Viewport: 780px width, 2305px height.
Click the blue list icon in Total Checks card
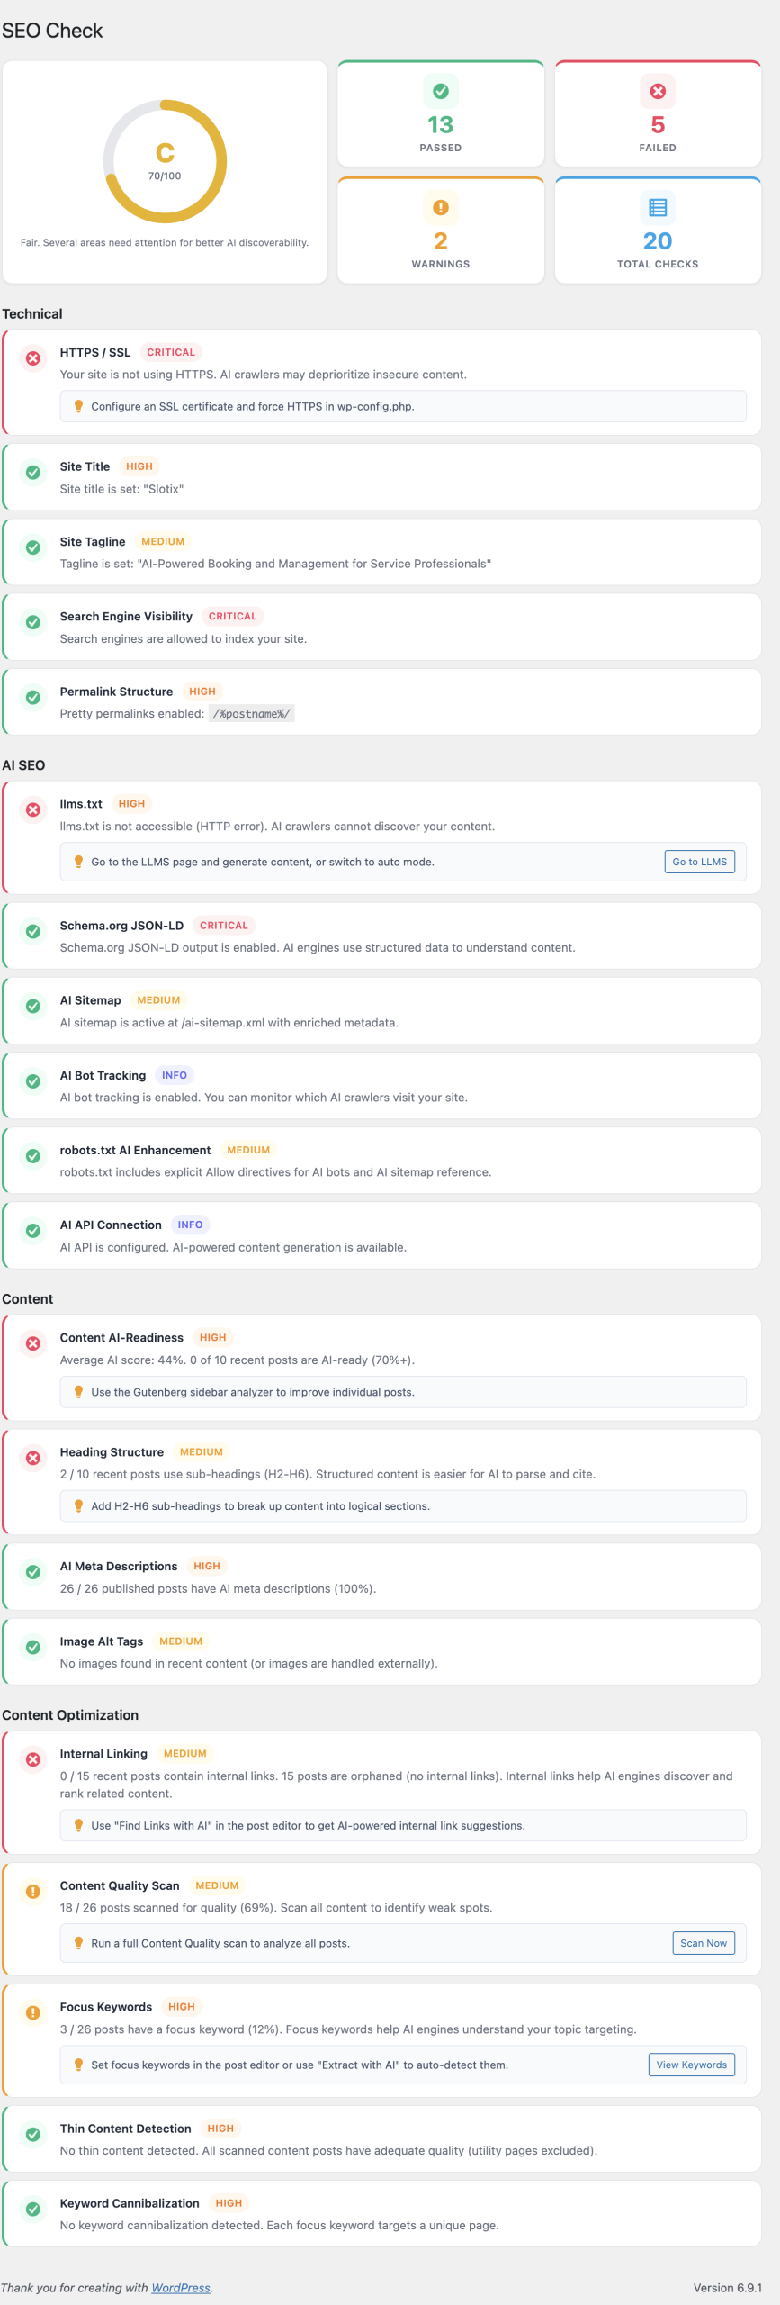coord(658,207)
